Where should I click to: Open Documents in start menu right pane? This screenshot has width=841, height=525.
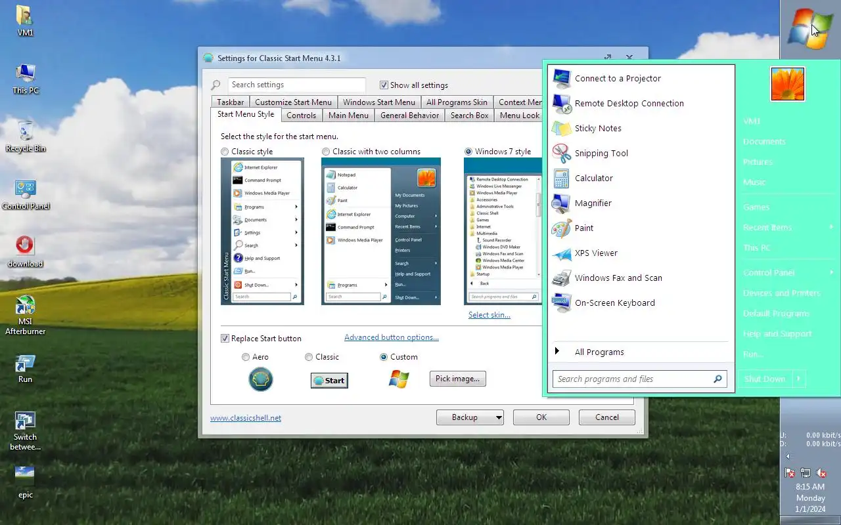coord(764,141)
